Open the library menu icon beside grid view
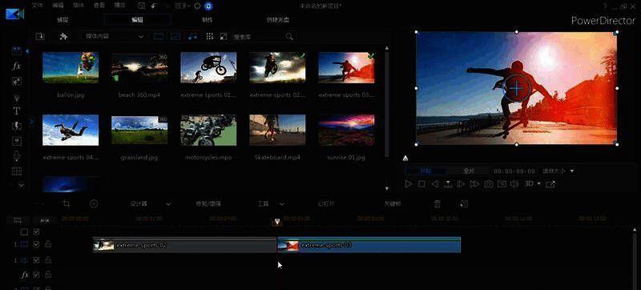This screenshot has height=290, width=641. [x=224, y=36]
